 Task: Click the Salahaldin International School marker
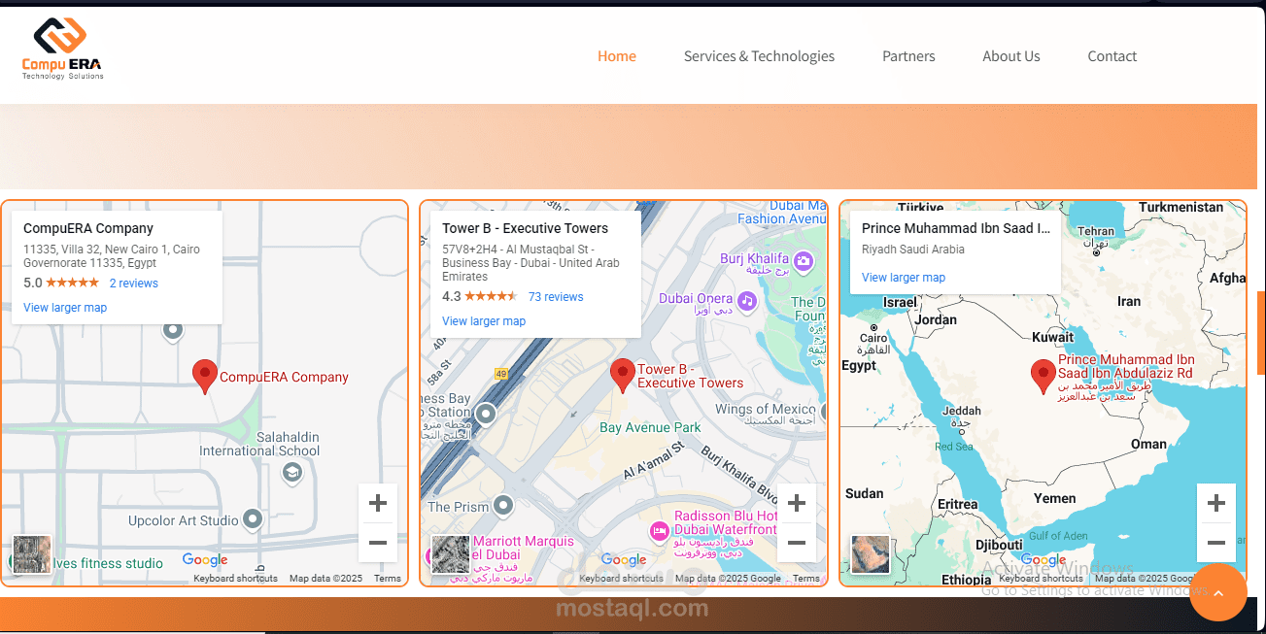(291, 472)
